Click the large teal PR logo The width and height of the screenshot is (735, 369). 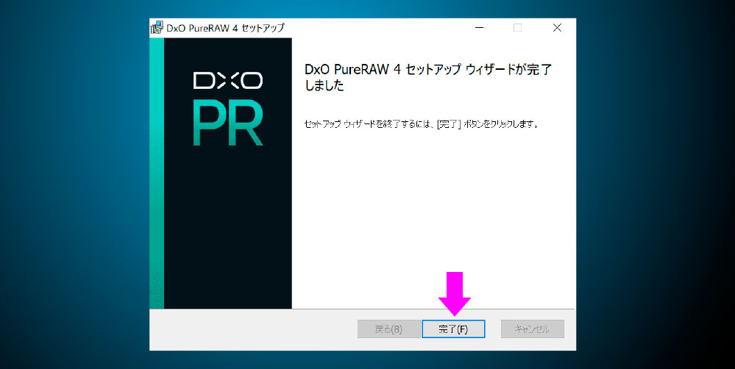click(227, 122)
